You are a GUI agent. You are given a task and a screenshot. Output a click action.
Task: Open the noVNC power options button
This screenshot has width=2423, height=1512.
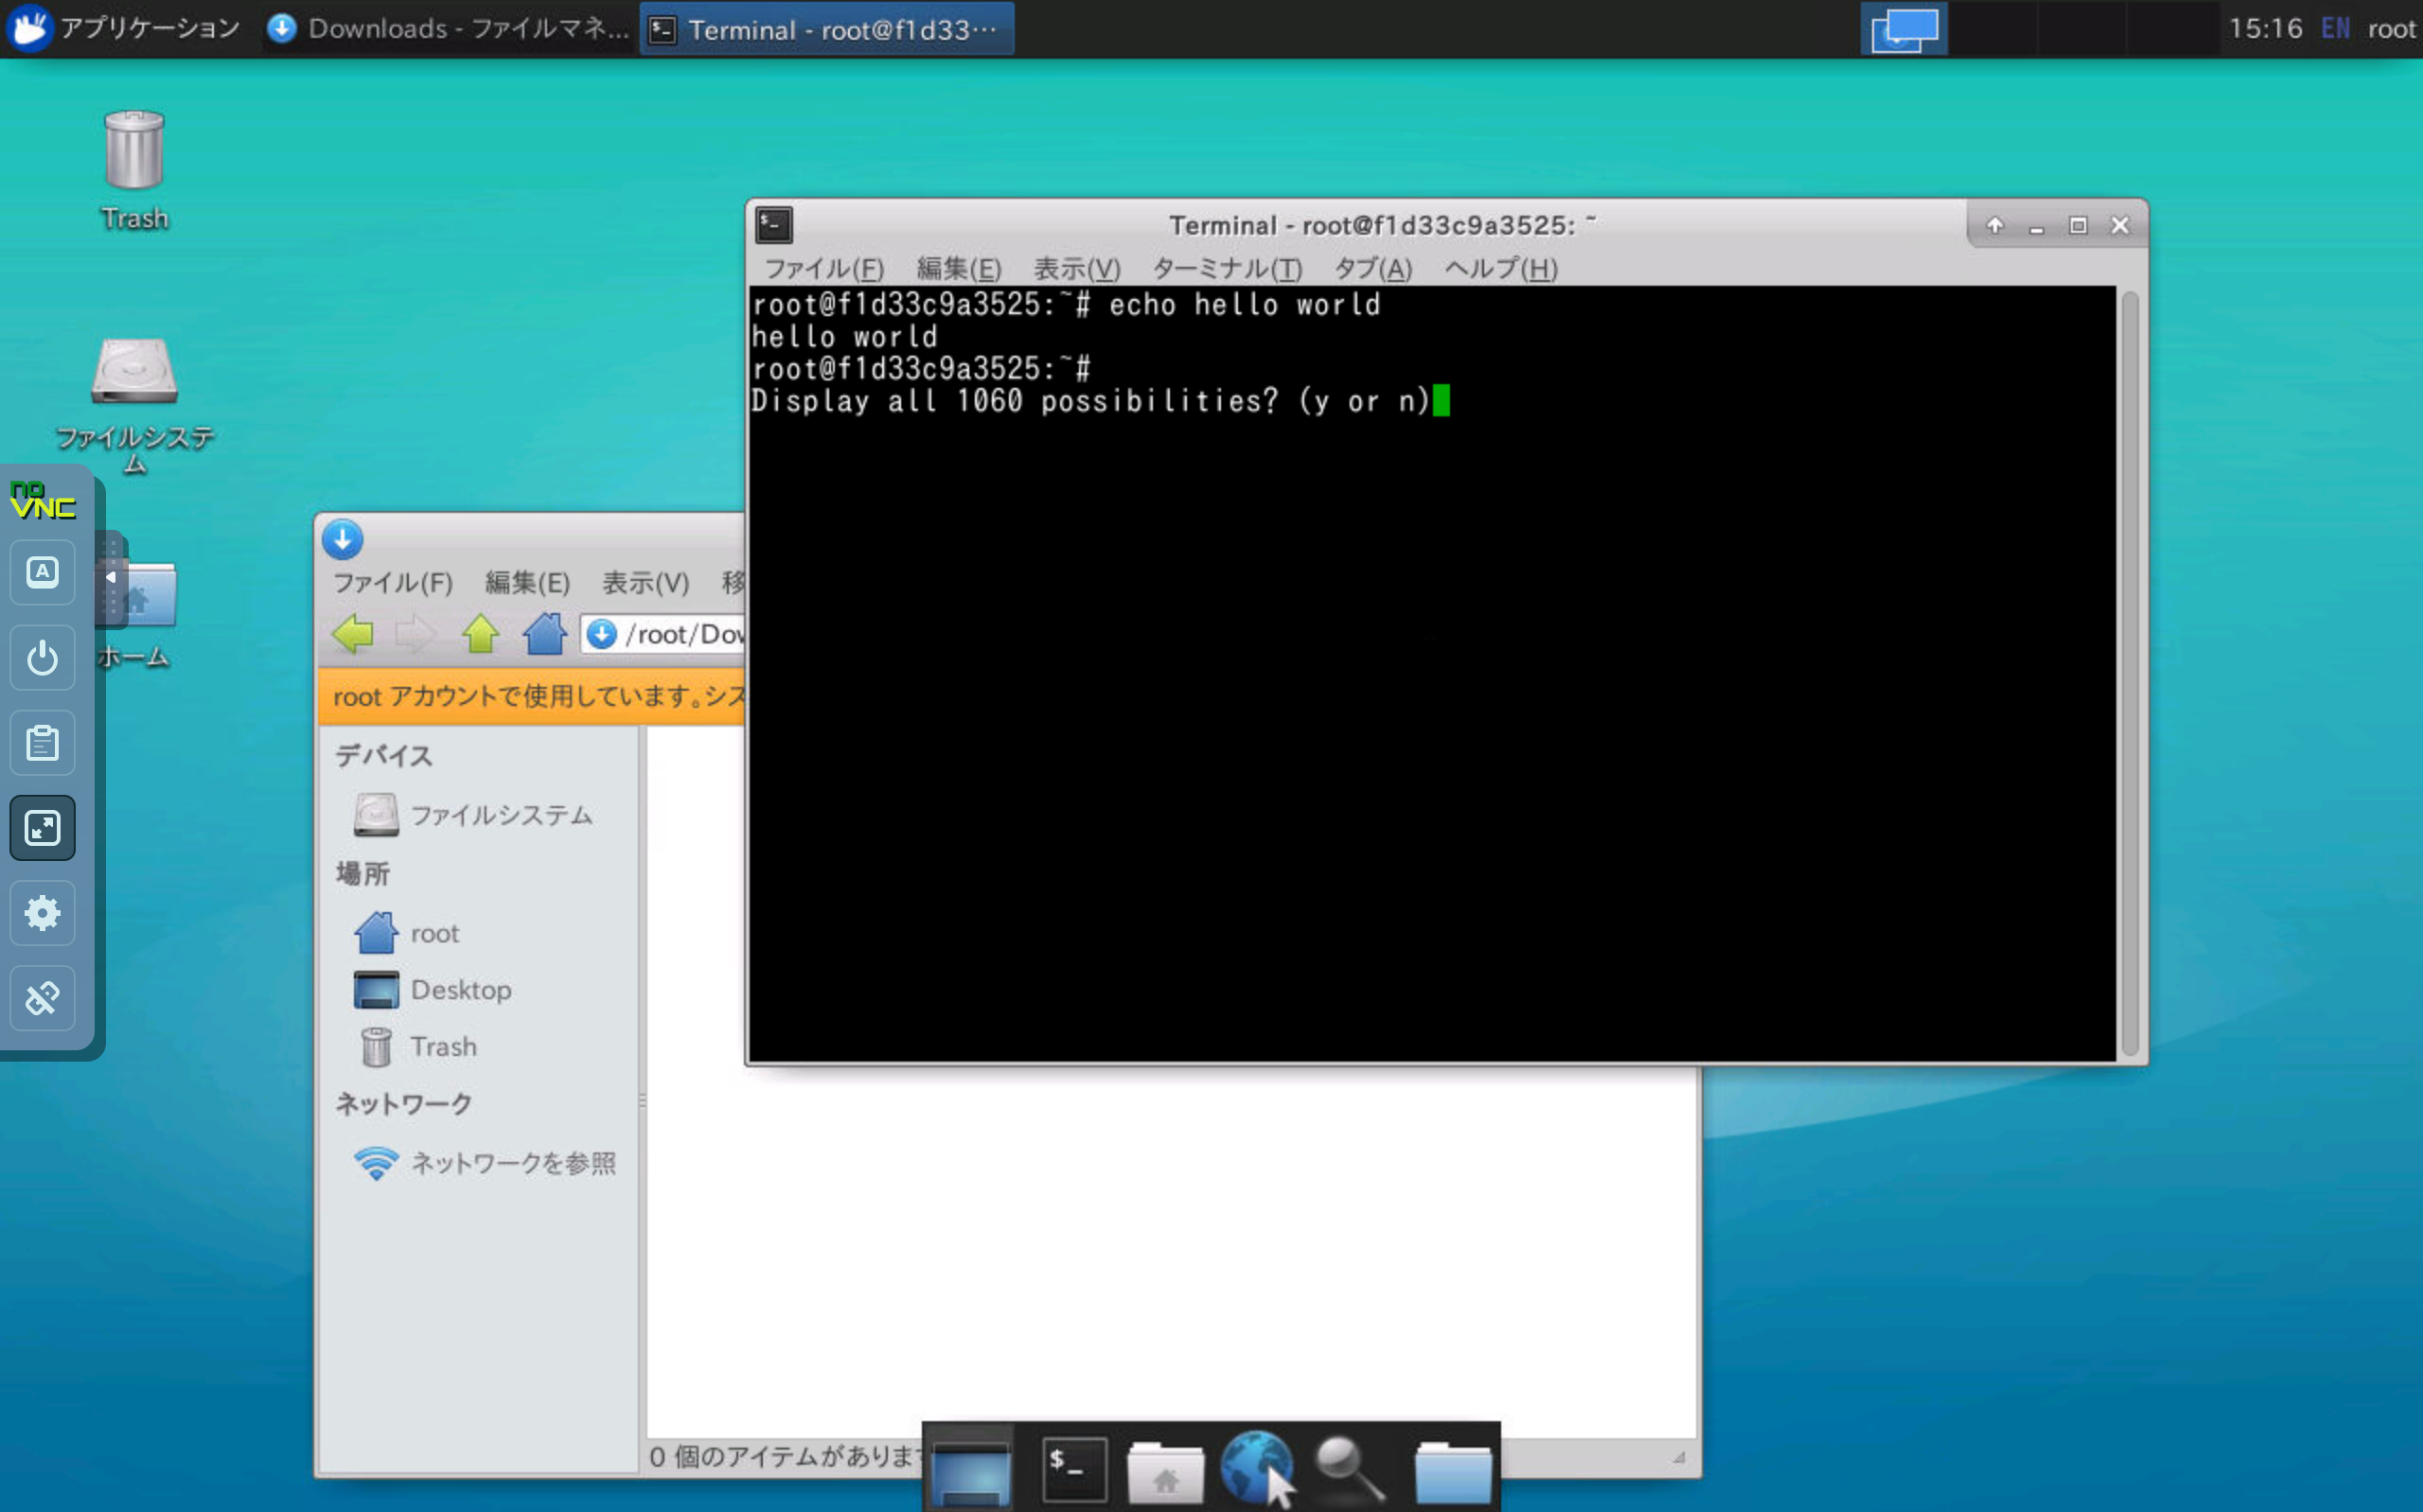[x=42, y=658]
